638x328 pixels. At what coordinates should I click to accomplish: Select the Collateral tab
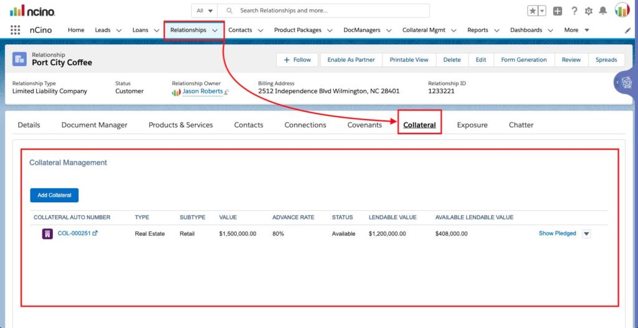[x=419, y=125]
